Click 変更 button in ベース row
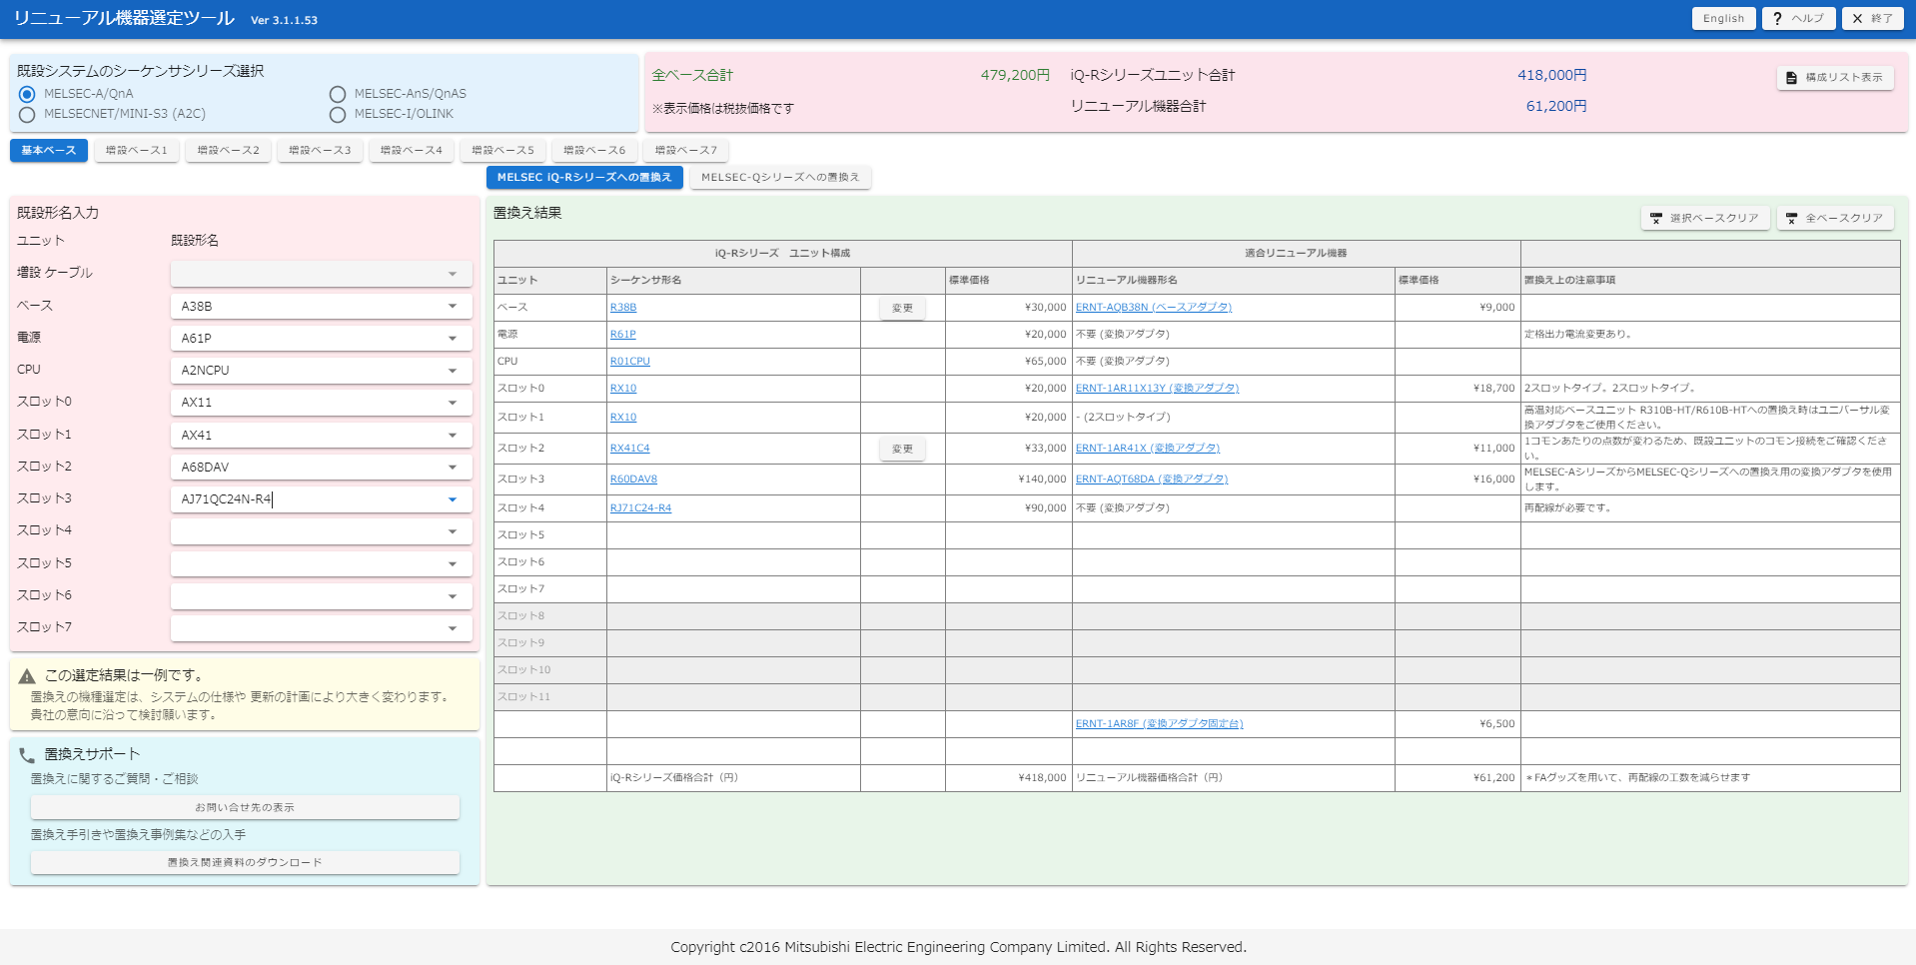Screen dimensions: 1916x965 [902, 308]
